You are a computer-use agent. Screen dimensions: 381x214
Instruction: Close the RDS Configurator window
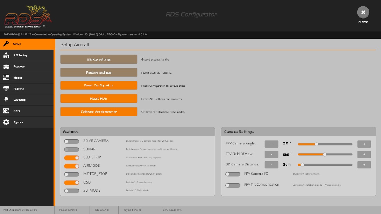[363, 12]
